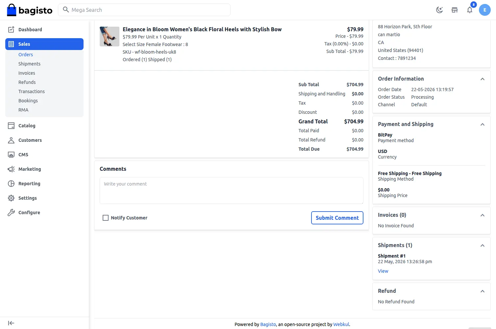Screen dimensions: 496x329
Task: Click the Configure wrench icon
Action: click(x=11, y=213)
